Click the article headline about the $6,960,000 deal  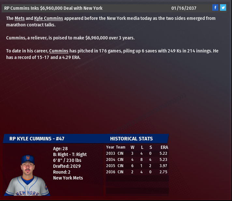coord(53,8)
